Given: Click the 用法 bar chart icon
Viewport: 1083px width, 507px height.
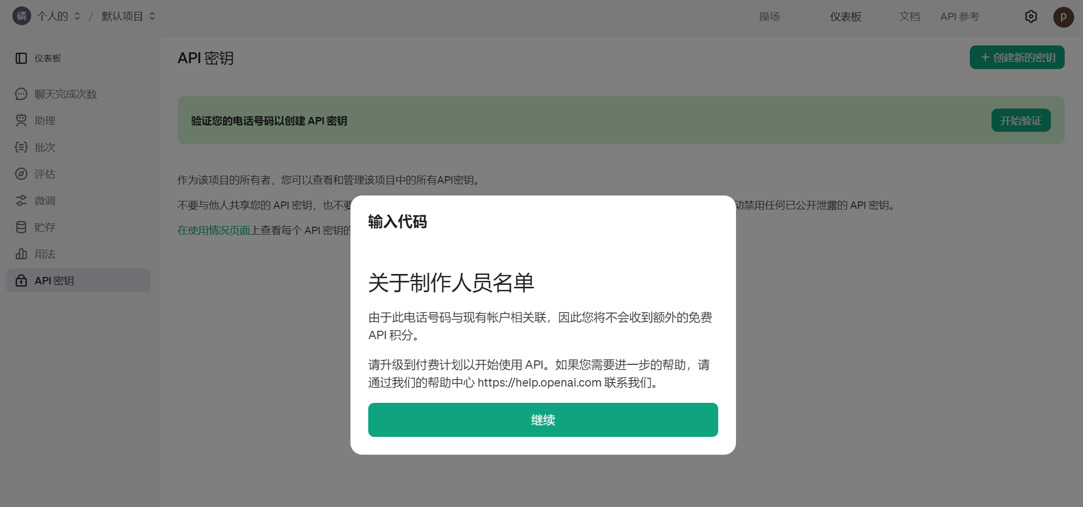Looking at the screenshot, I should 21,254.
